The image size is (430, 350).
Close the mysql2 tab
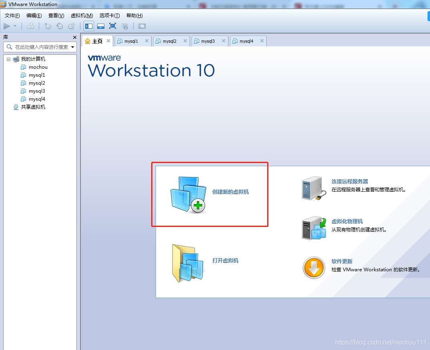click(185, 41)
